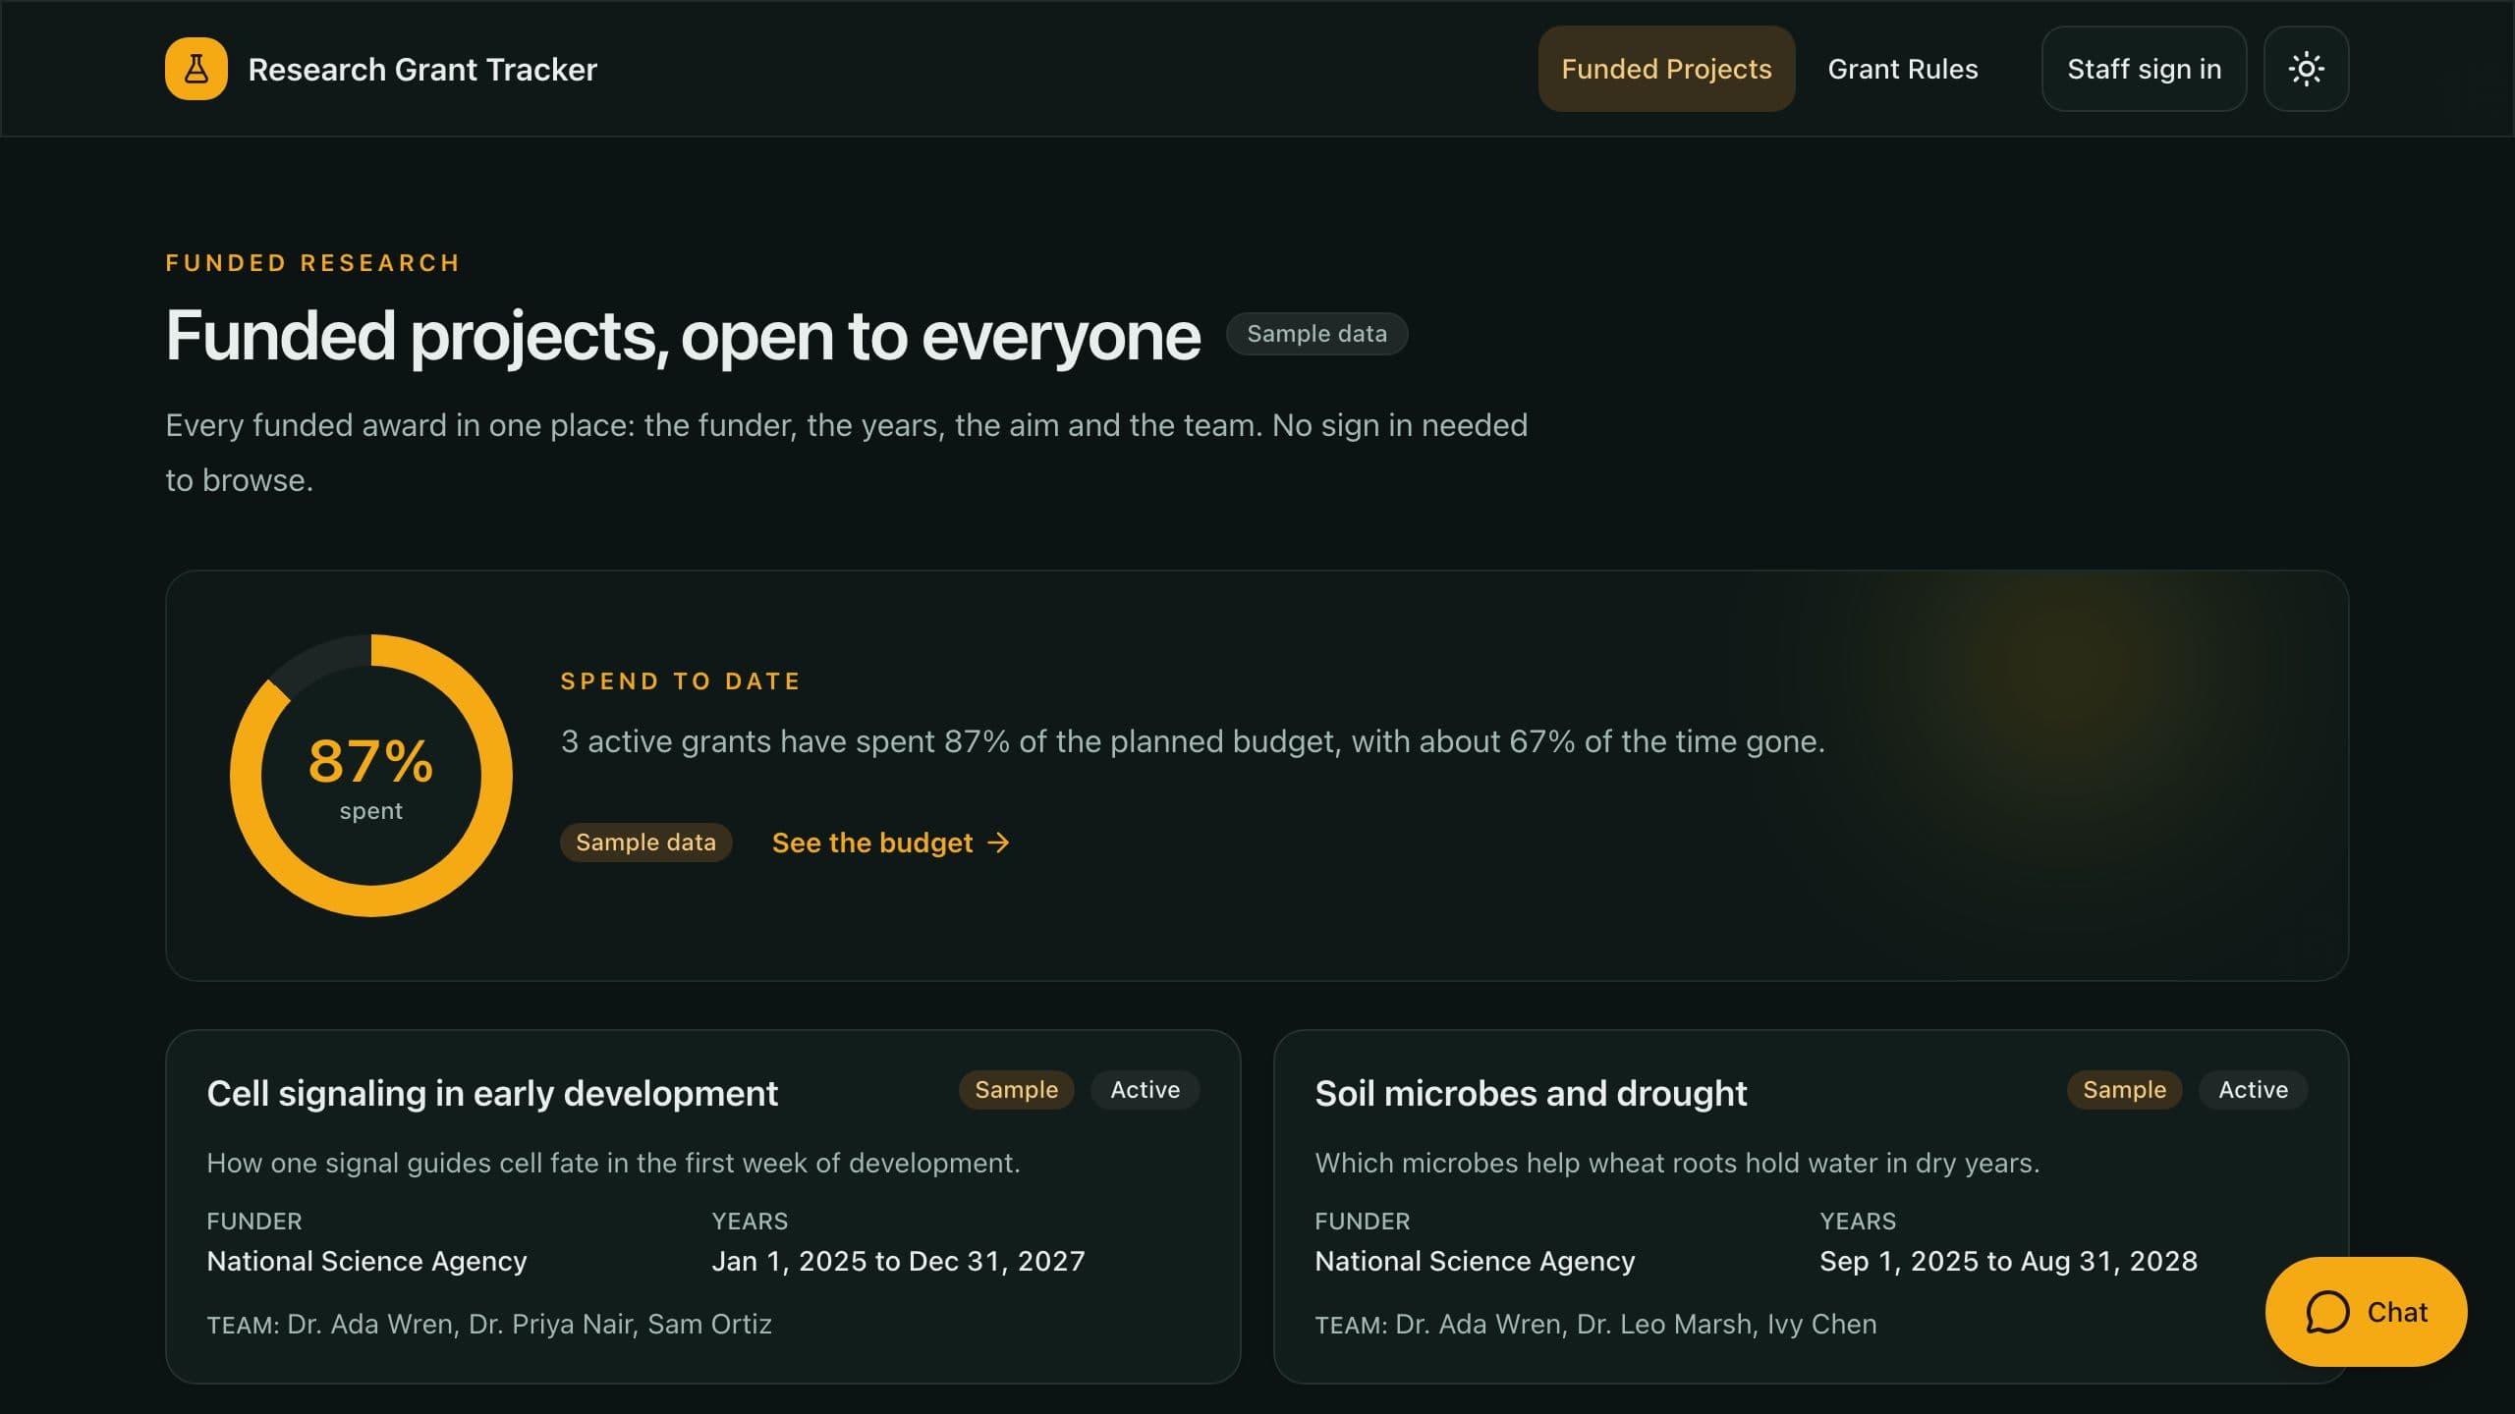The height and width of the screenshot is (1414, 2515).
Task: Click the arrow next to See the budget
Action: coord(998,843)
